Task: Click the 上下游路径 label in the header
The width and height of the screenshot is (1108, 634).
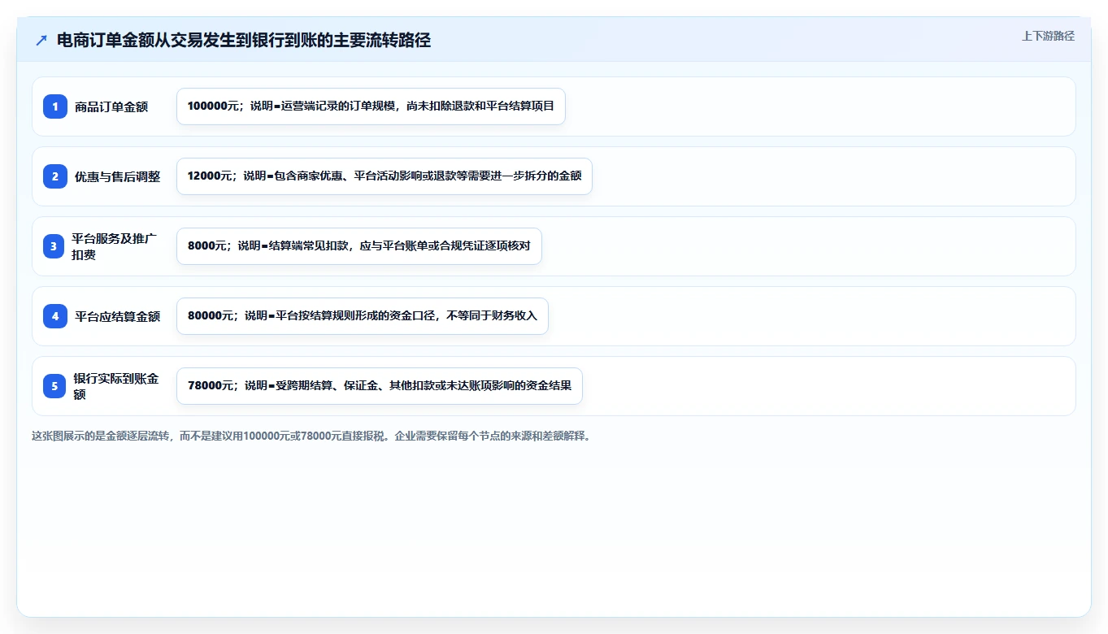Action: [x=1048, y=36]
